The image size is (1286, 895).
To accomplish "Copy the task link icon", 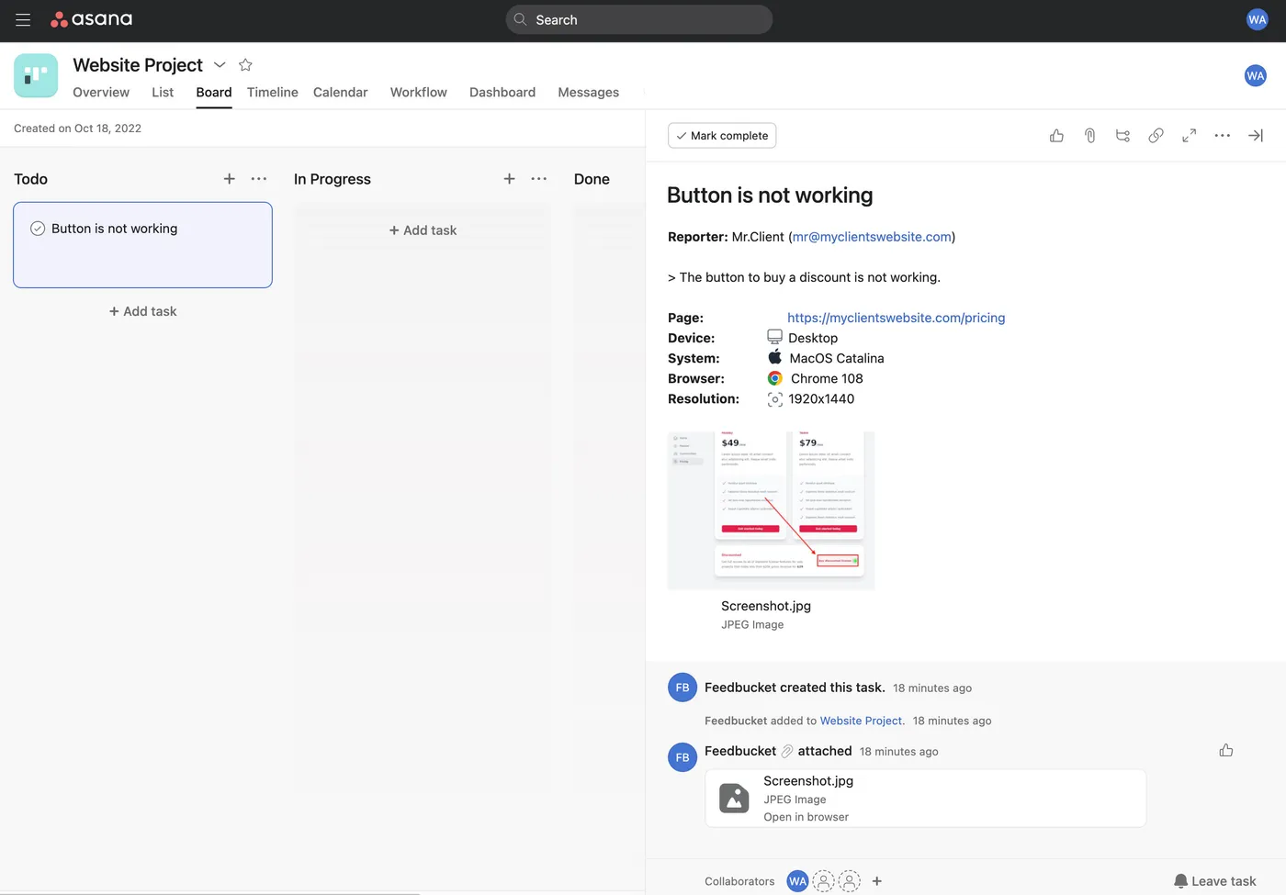I will tap(1156, 135).
